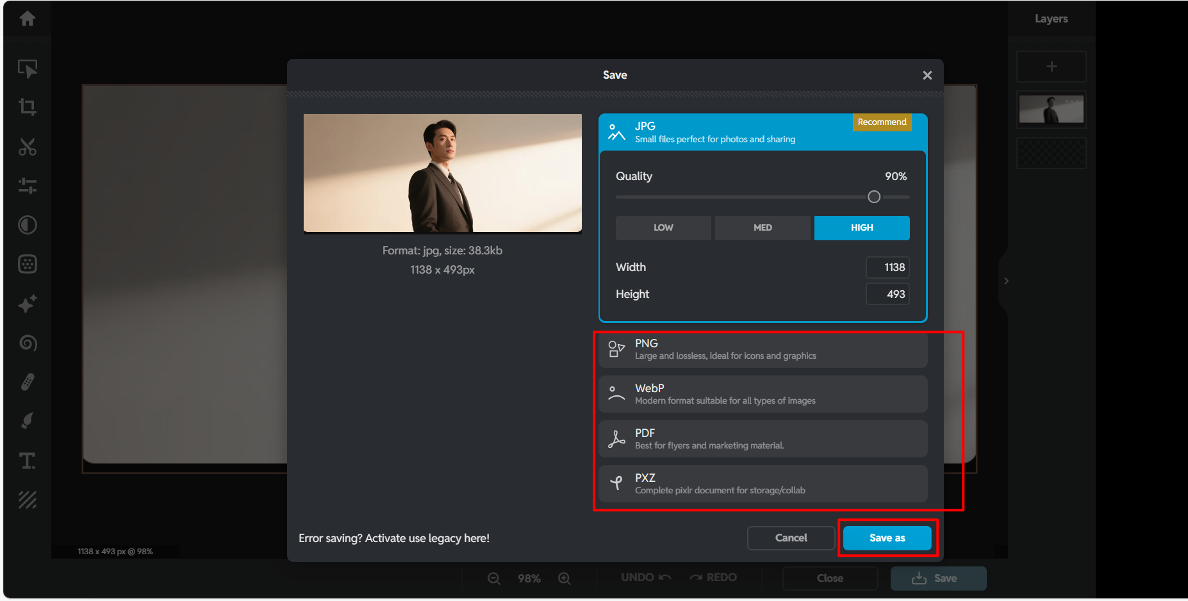Open the Adjust sliders tool
Image resolution: width=1188 pixels, height=601 pixels.
pos(28,186)
